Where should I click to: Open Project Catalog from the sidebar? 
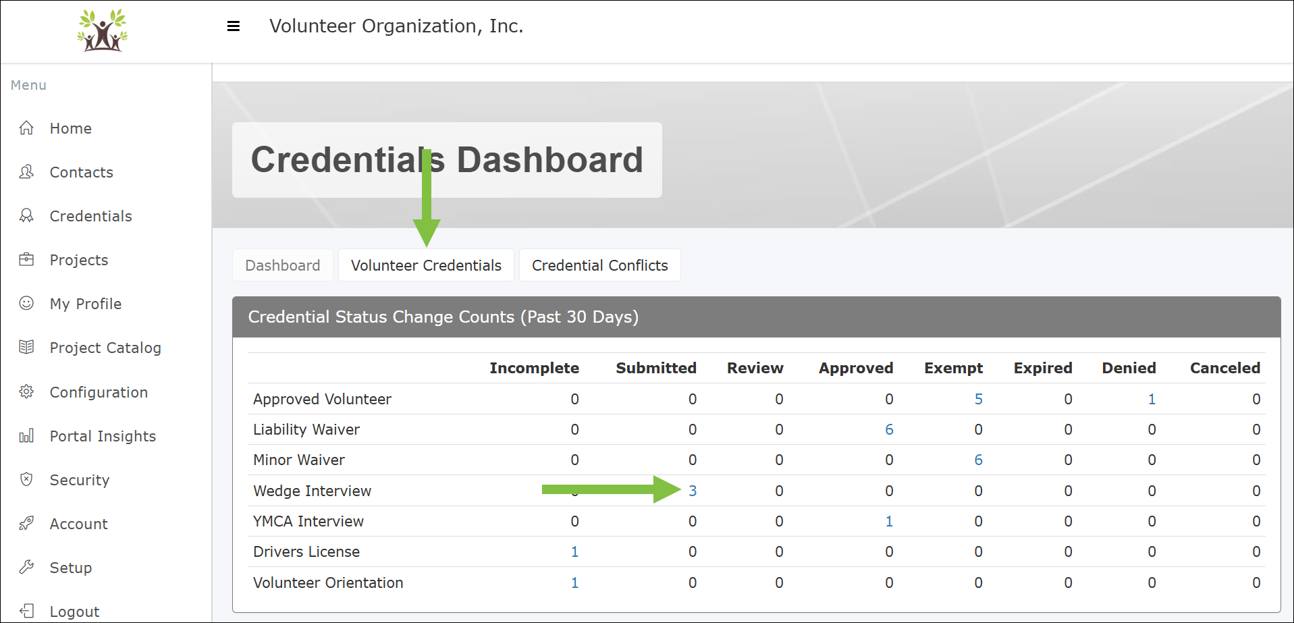click(x=105, y=348)
